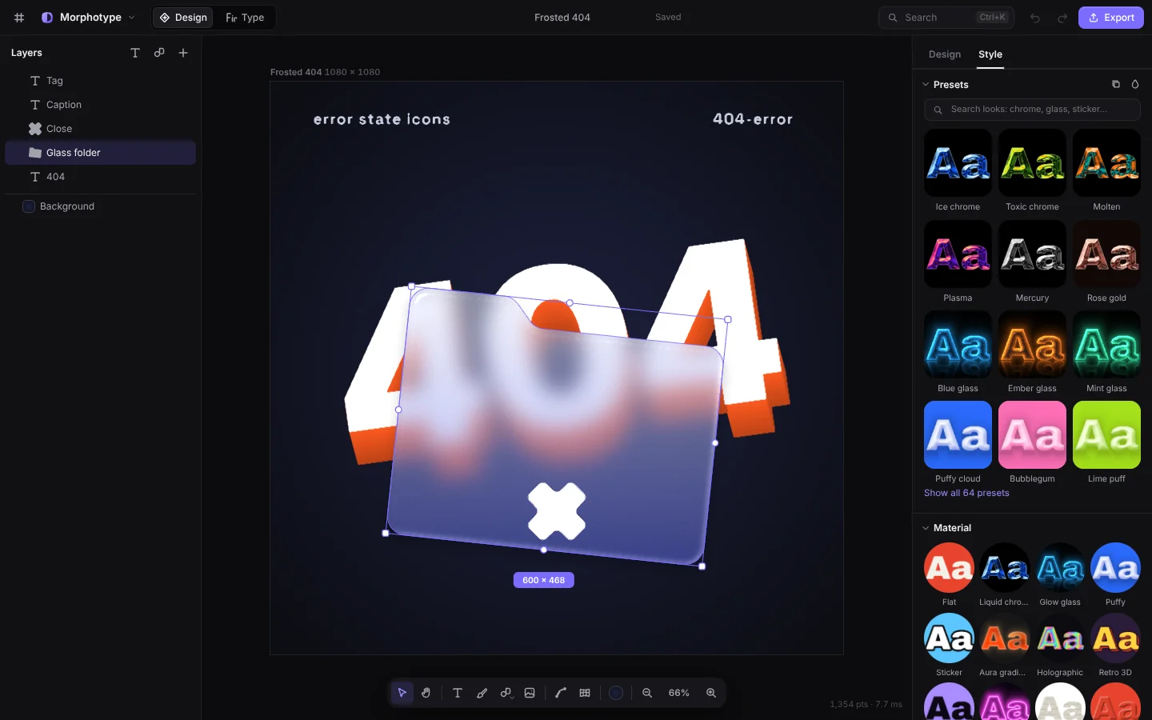Open the Shapes tool in bottom toolbar
The image size is (1152, 720).
(x=506, y=693)
